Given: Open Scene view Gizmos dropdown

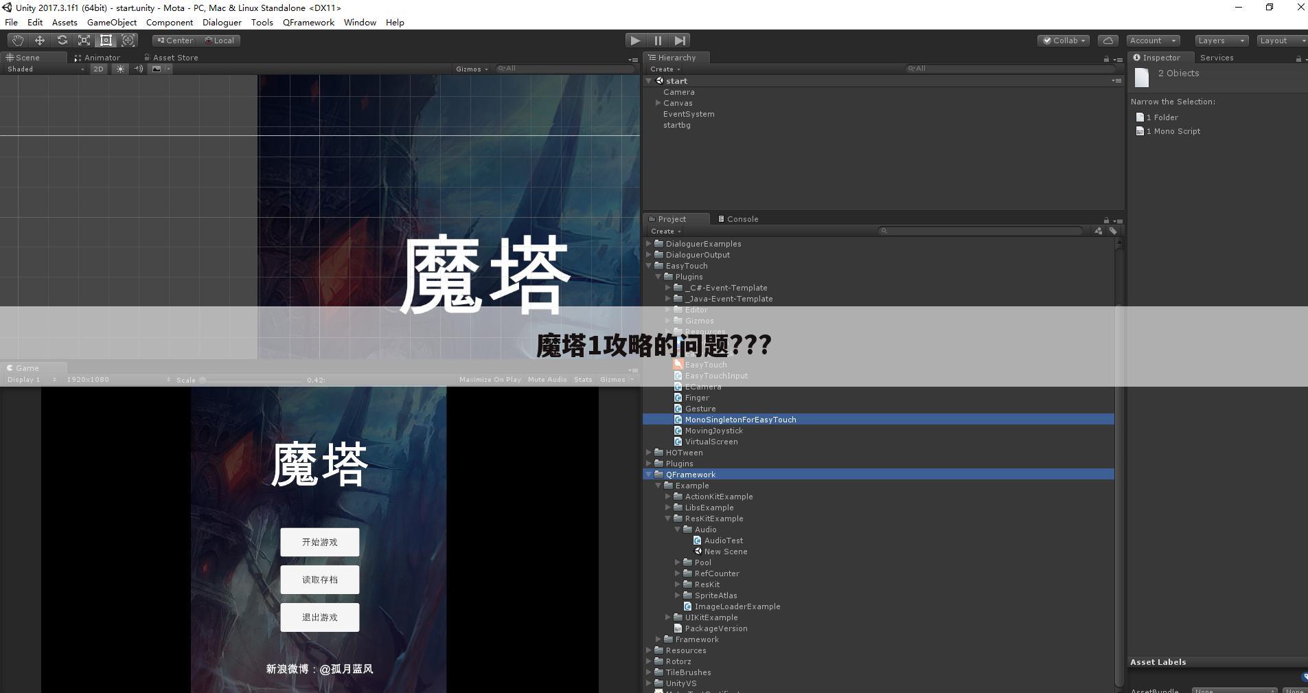Looking at the screenshot, I should pyautogui.click(x=472, y=69).
